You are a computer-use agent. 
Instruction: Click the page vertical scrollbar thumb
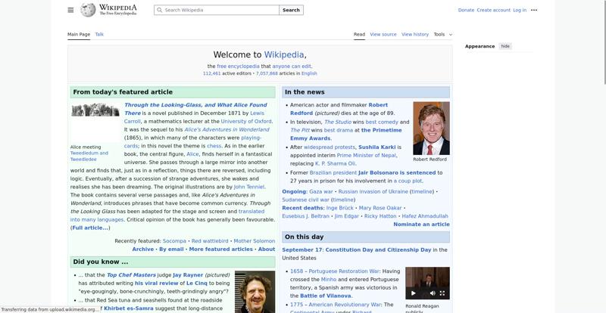tap(604, 42)
